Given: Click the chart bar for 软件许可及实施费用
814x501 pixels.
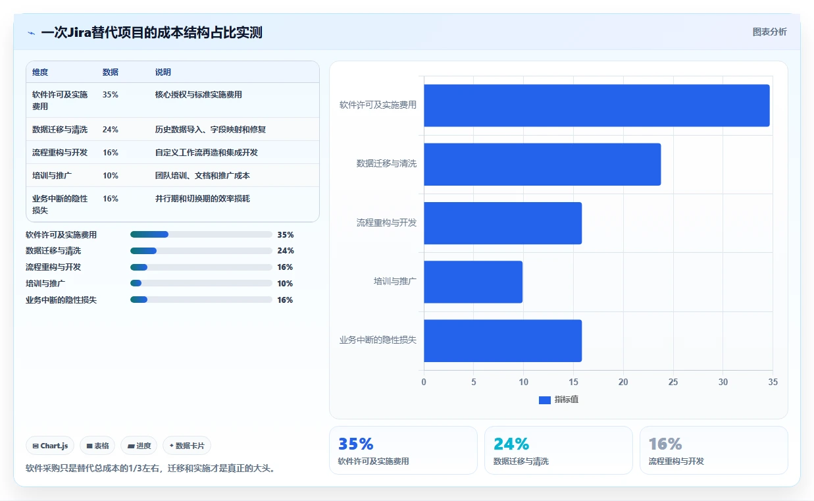Looking at the screenshot, I should point(596,105).
